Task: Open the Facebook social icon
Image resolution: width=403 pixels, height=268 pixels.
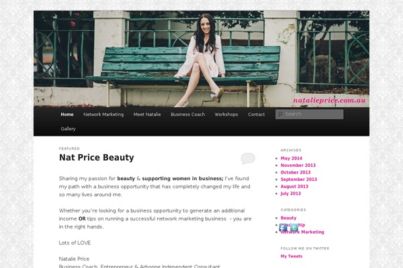Action: click(x=283, y=228)
